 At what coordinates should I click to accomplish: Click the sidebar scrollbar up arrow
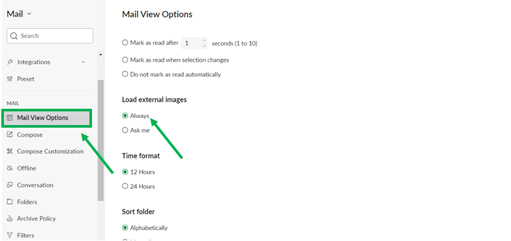tap(101, 55)
